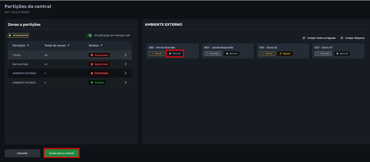Screen dimensions: 370x162
Task: Click the Armada status of AMBIENTE INTERNO
Action: click(97, 82)
